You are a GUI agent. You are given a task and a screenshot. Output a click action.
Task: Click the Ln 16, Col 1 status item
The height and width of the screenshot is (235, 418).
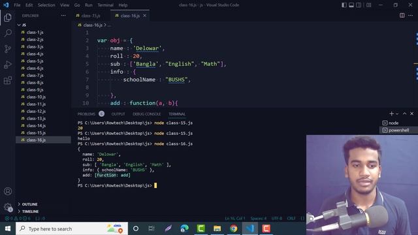click(235, 218)
